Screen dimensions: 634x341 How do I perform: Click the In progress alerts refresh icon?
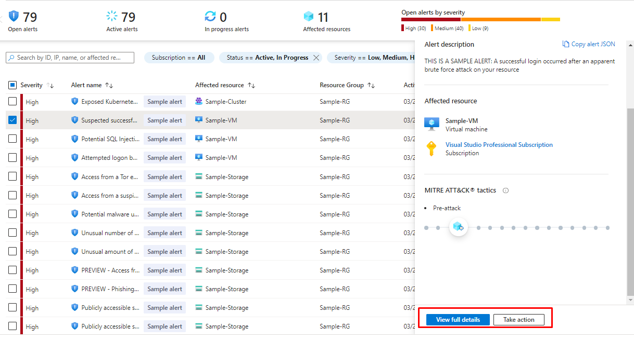(210, 17)
